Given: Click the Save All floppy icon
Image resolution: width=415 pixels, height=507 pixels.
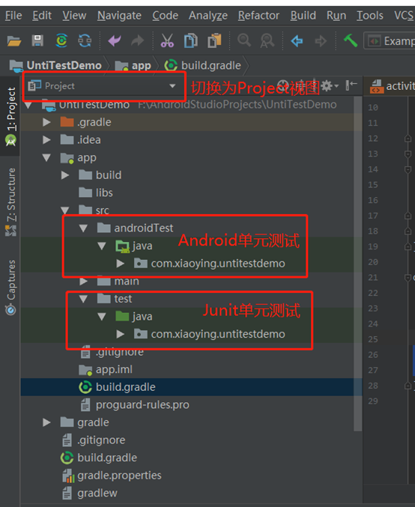Looking at the screenshot, I should (37, 40).
